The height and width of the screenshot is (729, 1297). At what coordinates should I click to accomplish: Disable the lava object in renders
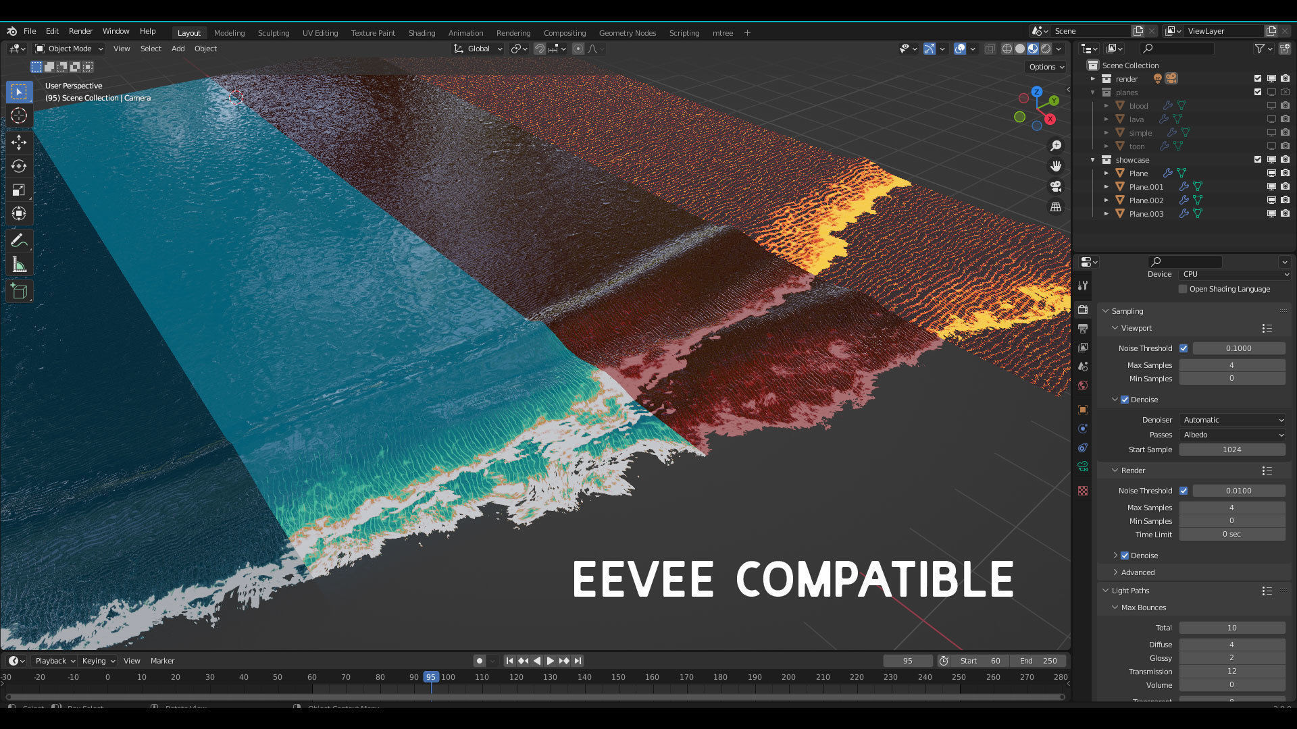[1285, 119]
